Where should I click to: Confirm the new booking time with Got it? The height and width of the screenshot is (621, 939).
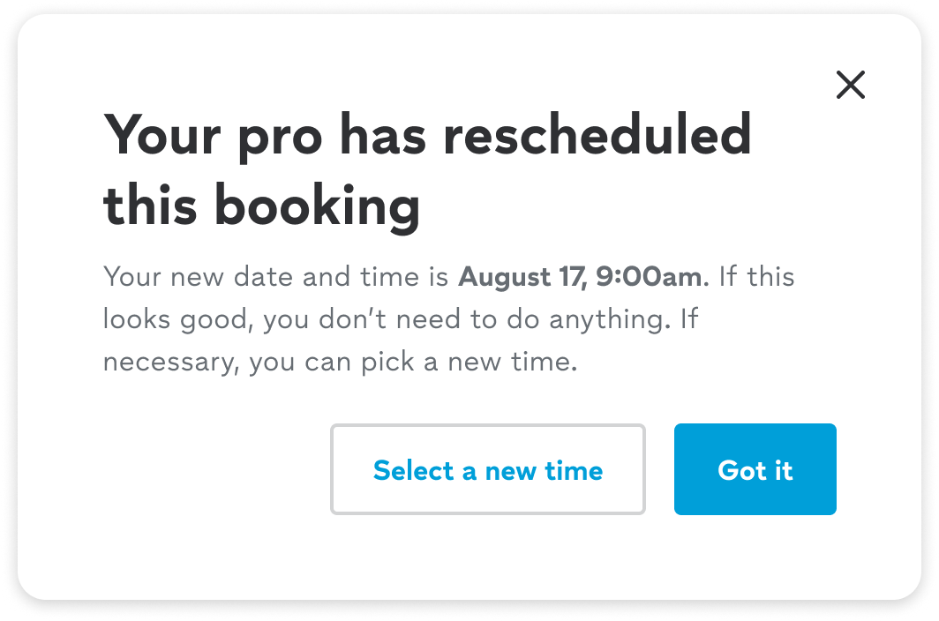coord(755,469)
